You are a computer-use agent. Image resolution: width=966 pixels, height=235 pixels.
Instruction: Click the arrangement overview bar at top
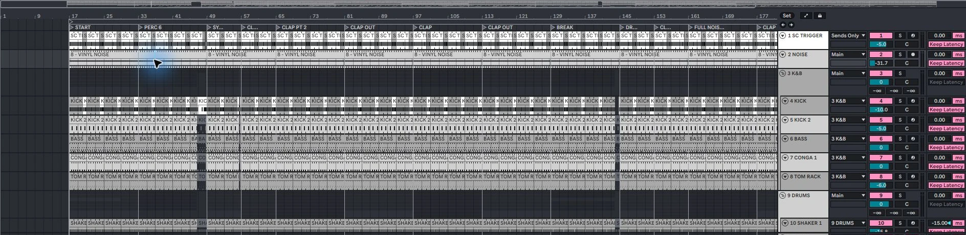pyautogui.click(x=468, y=4)
